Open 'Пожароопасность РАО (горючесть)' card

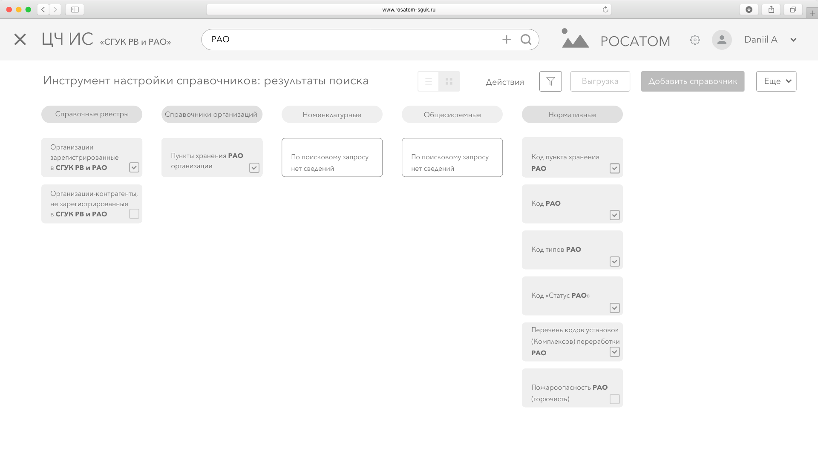pyautogui.click(x=572, y=388)
